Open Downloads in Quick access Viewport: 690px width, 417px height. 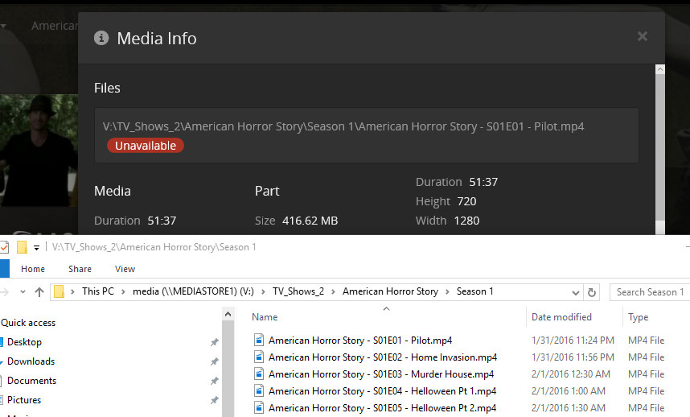click(31, 361)
